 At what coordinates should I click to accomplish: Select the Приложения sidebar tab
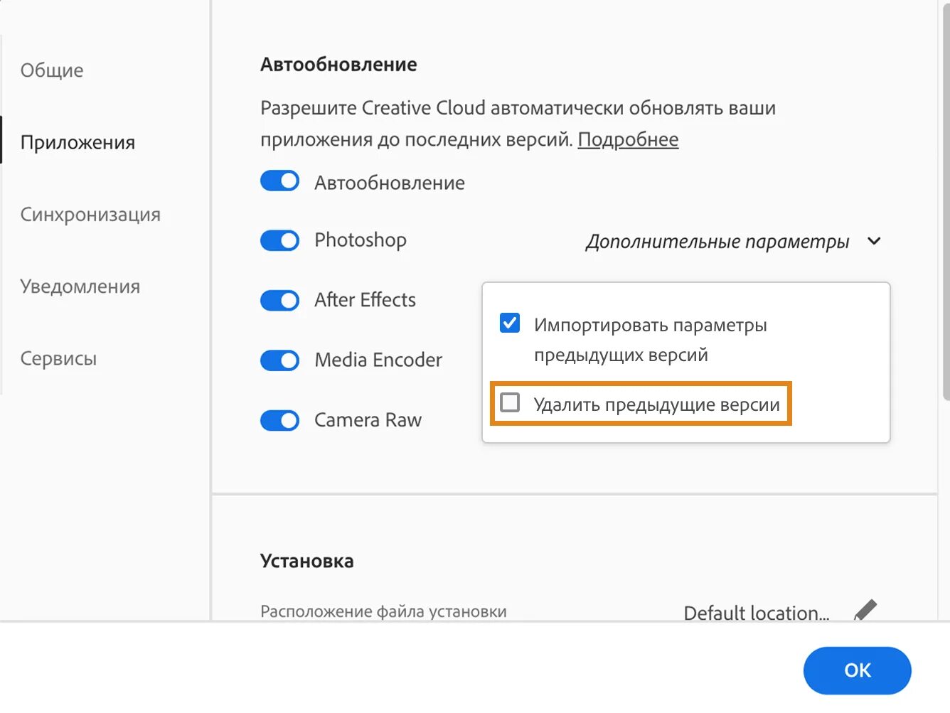pos(78,142)
